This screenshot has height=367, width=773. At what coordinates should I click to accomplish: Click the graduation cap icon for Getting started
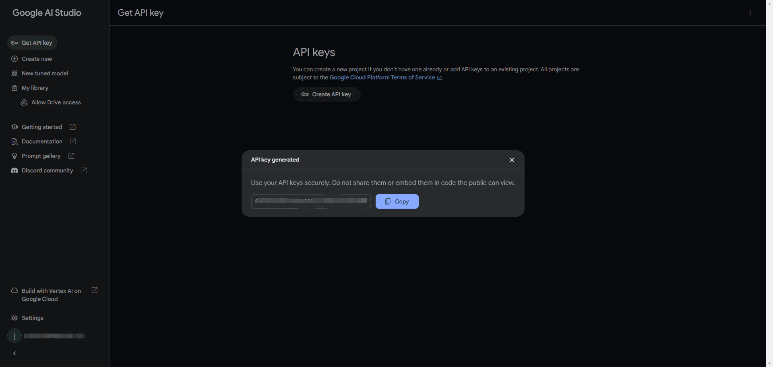point(14,127)
